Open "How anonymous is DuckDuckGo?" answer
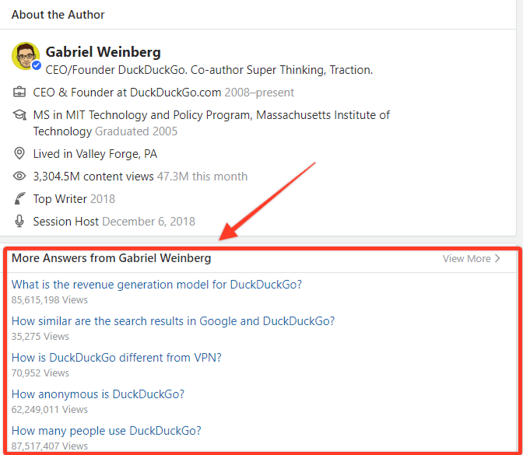The width and height of the screenshot is (523, 455). click(x=98, y=394)
